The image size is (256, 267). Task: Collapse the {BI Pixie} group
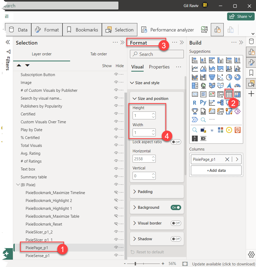(x=18, y=185)
